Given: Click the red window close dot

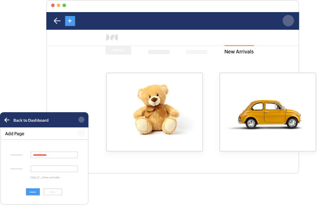Looking at the screenshot, I should point(53,5).
